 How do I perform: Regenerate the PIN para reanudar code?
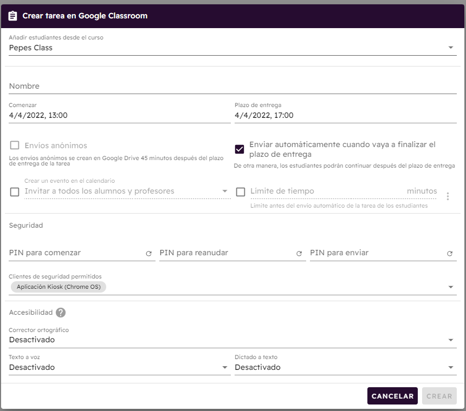pos(299,253)
